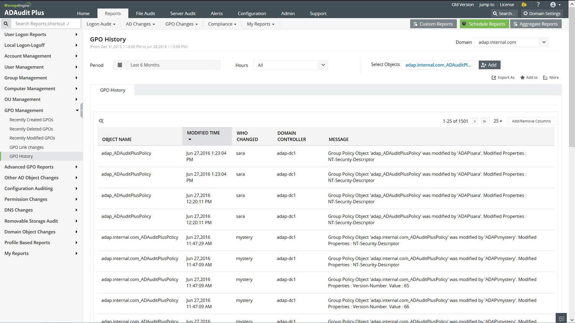Image resolution: width=575 pixels, height=323 pixels.
Task: Click the help question mark icon
Action: (x=538, y=5)
